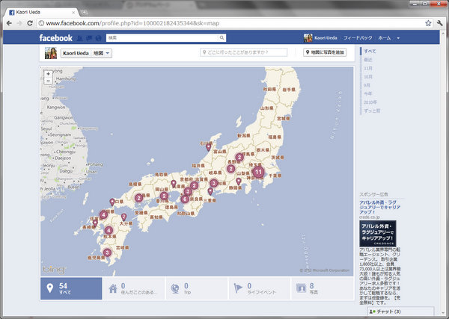
Task: Close the Kaori Ueda browser tab
Action: point(73,13)
